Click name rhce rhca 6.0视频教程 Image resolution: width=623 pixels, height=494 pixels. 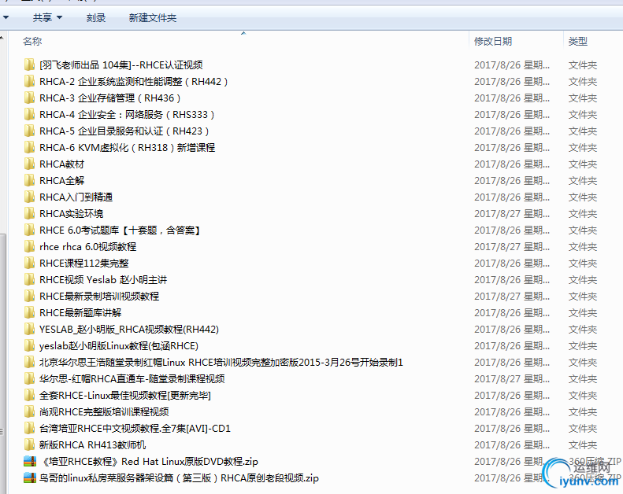(87, 247)
